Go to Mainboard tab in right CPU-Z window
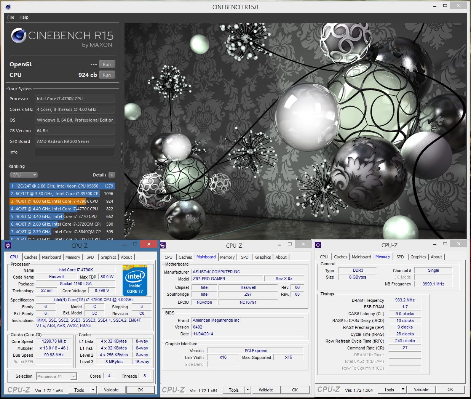 [x=361, y=257]
